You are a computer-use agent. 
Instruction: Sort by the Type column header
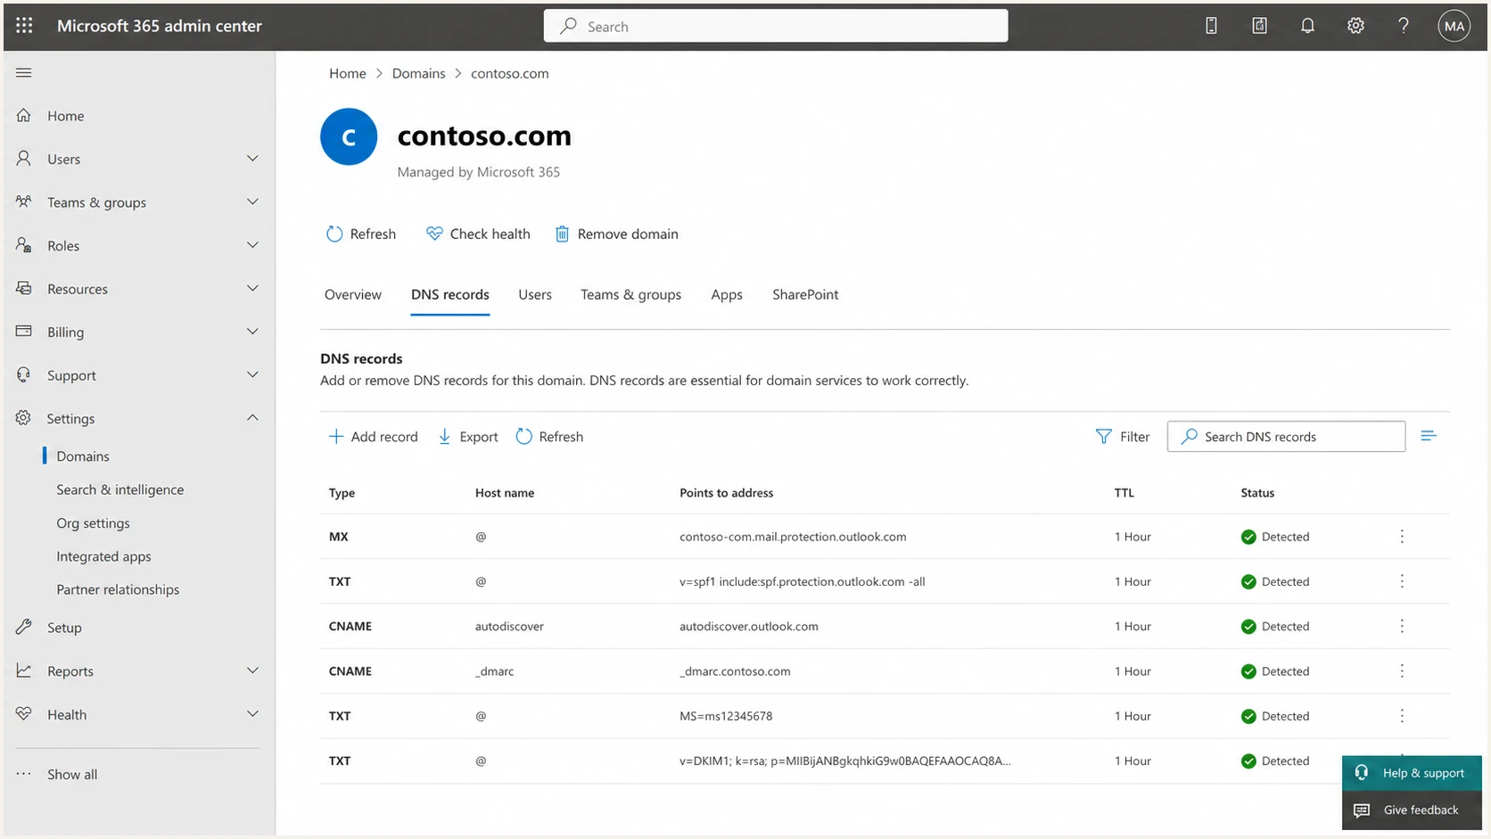[x=342, y=492]
